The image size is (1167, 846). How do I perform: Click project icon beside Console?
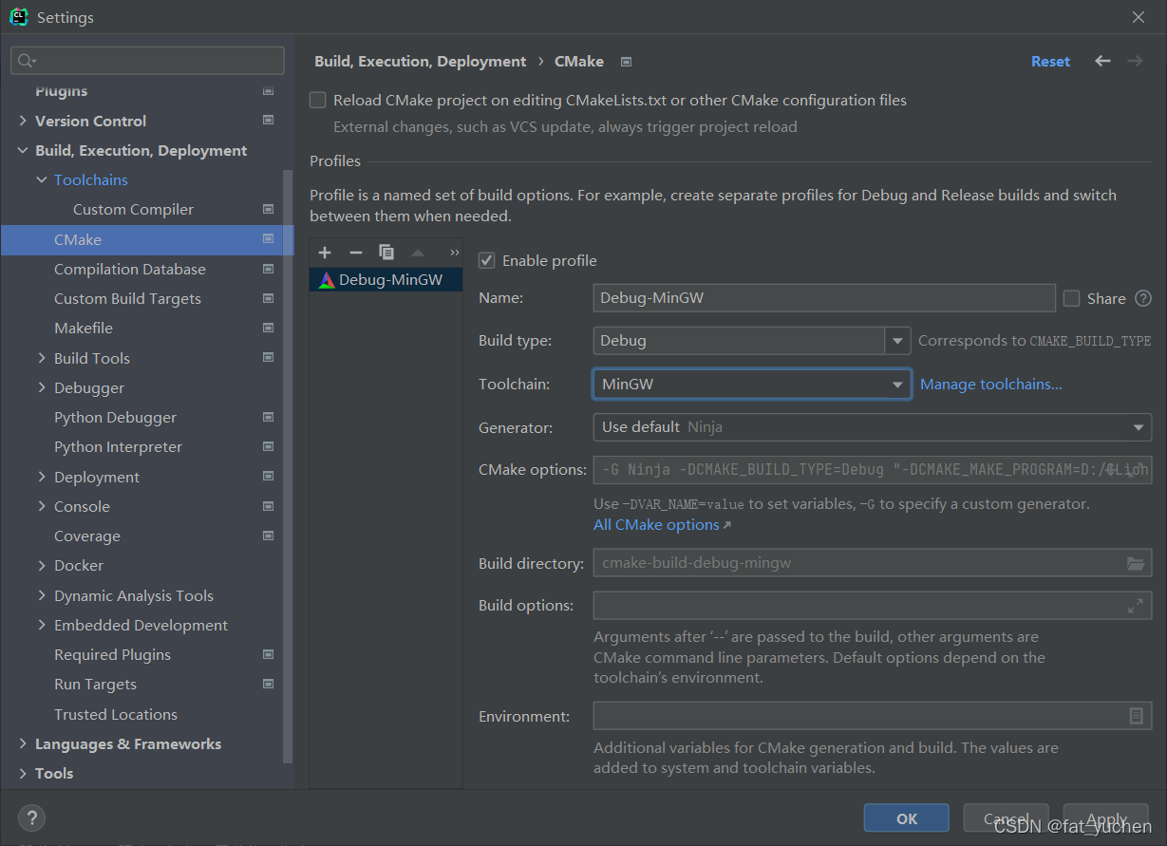[269, 506]
